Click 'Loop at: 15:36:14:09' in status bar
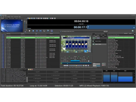 click(38, 86)
